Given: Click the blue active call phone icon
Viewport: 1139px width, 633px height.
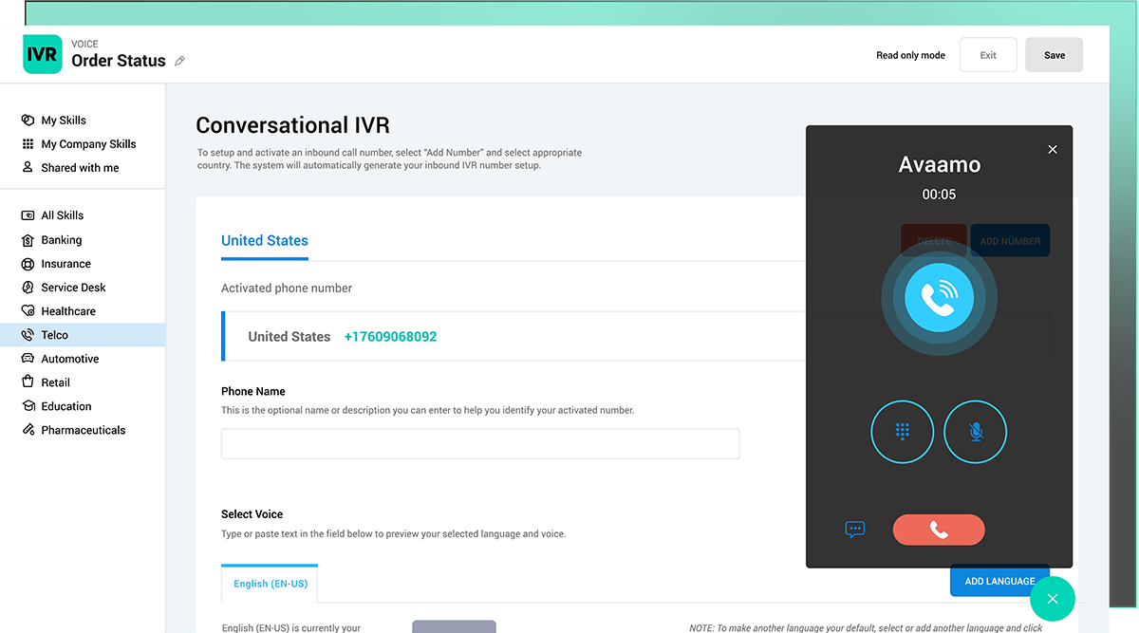Looking at the screenshot, I should click(x=939, y=298).
